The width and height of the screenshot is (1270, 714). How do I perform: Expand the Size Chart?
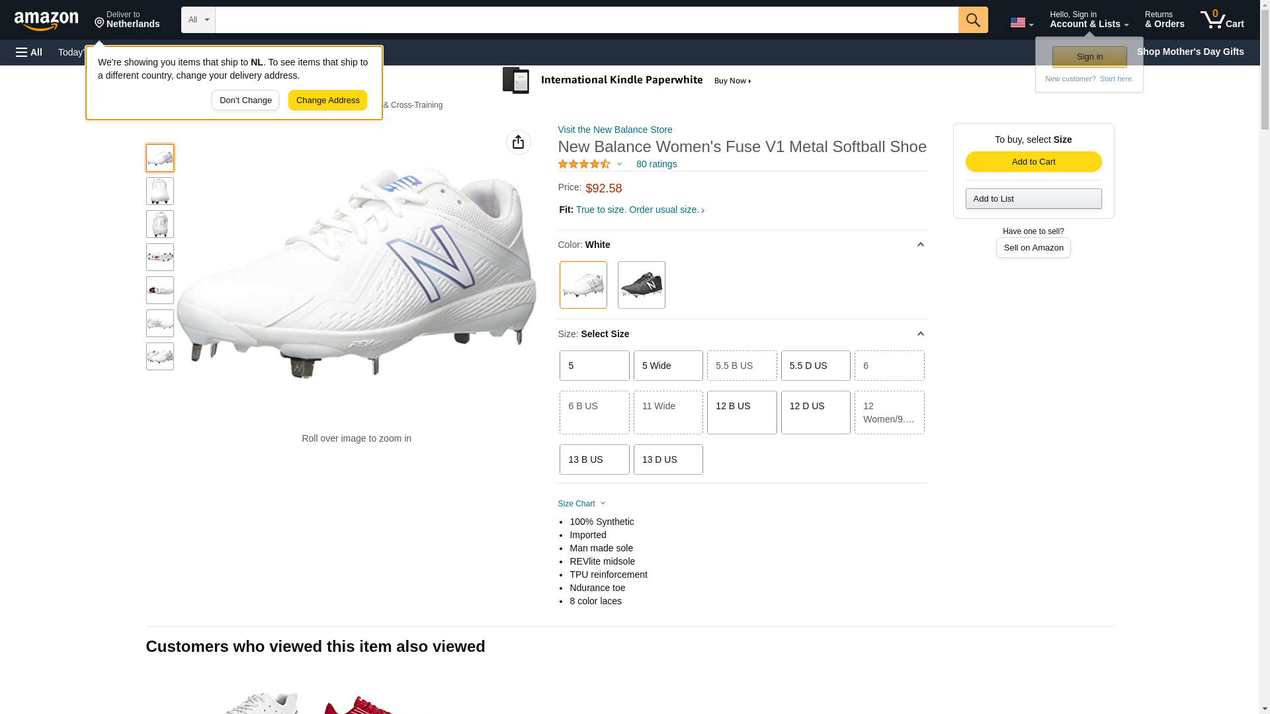click(x=581, y=504)
